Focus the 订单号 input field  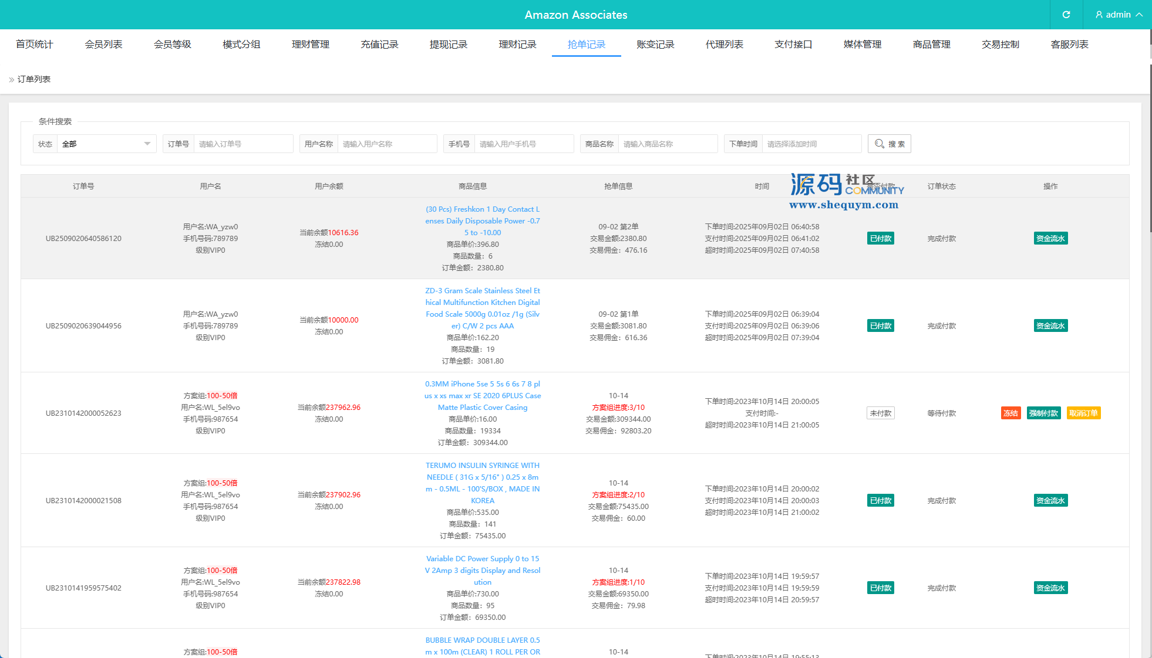[243, 144]
